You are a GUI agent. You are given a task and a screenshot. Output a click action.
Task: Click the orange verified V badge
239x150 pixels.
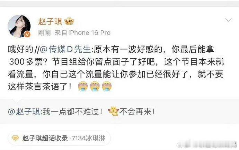[x=27, y=34]
